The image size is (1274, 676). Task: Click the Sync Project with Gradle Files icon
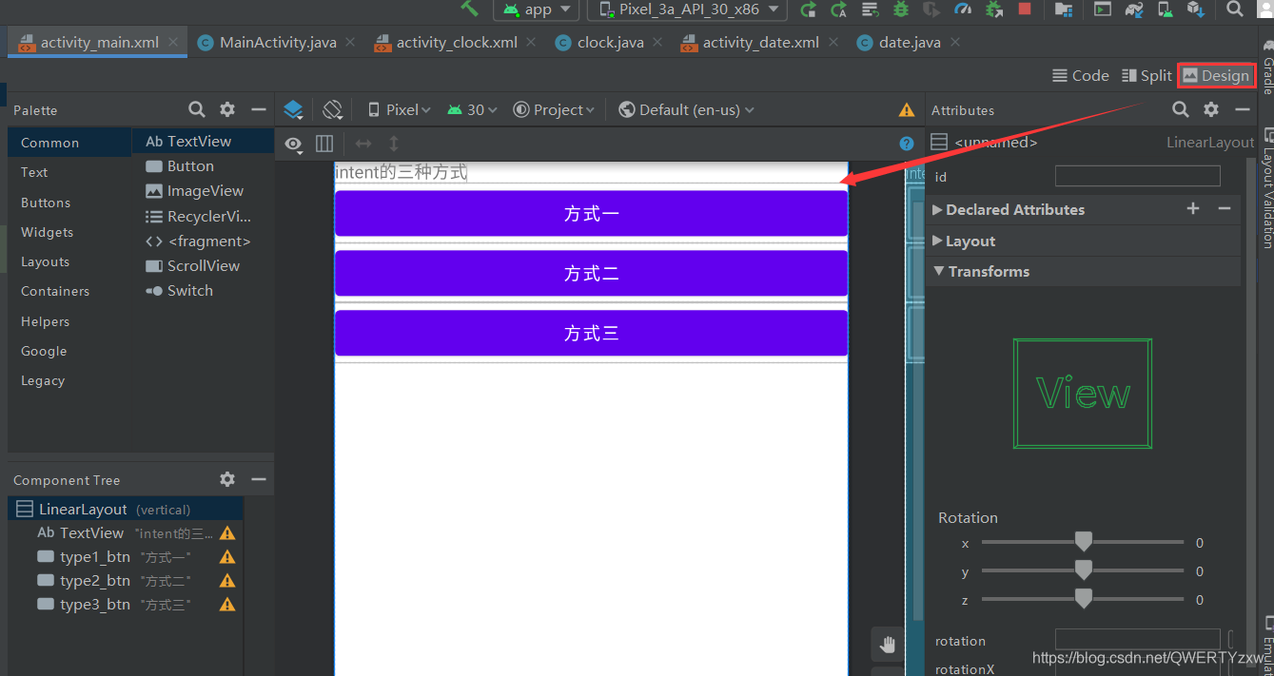tap(1134, 10)
